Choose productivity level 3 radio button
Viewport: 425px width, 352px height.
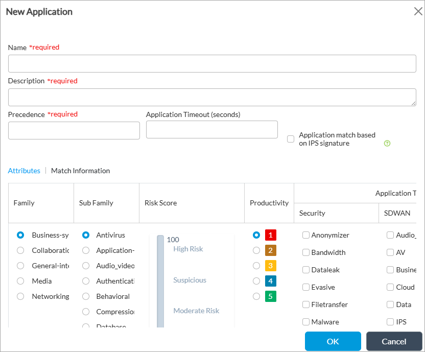(x=256, y=266)
